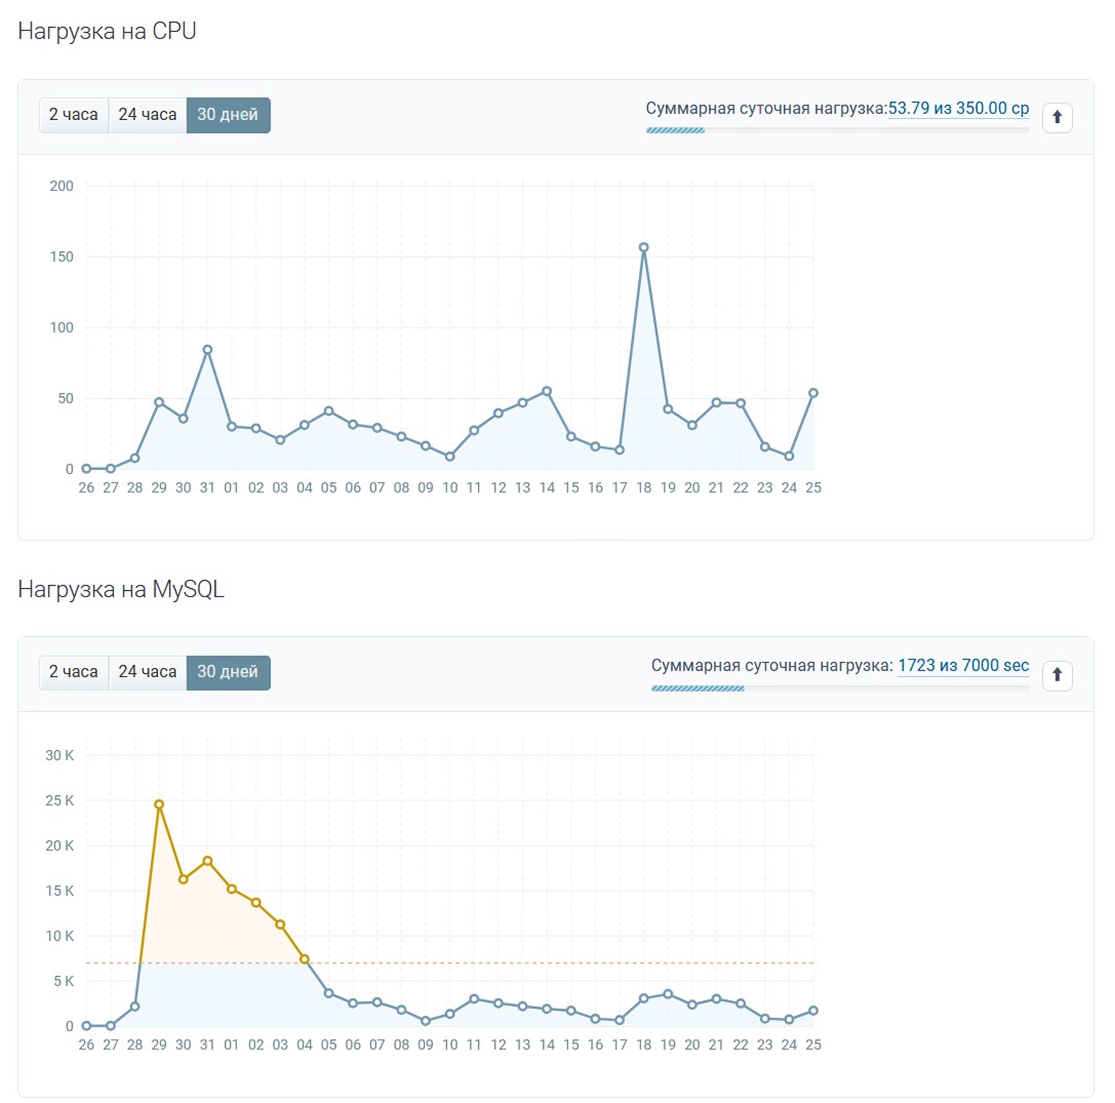Viewport: 1115px width, 1103px height.
Task: Switch the MySQL chart to the 2 часа tab
Action: [73, 672]
